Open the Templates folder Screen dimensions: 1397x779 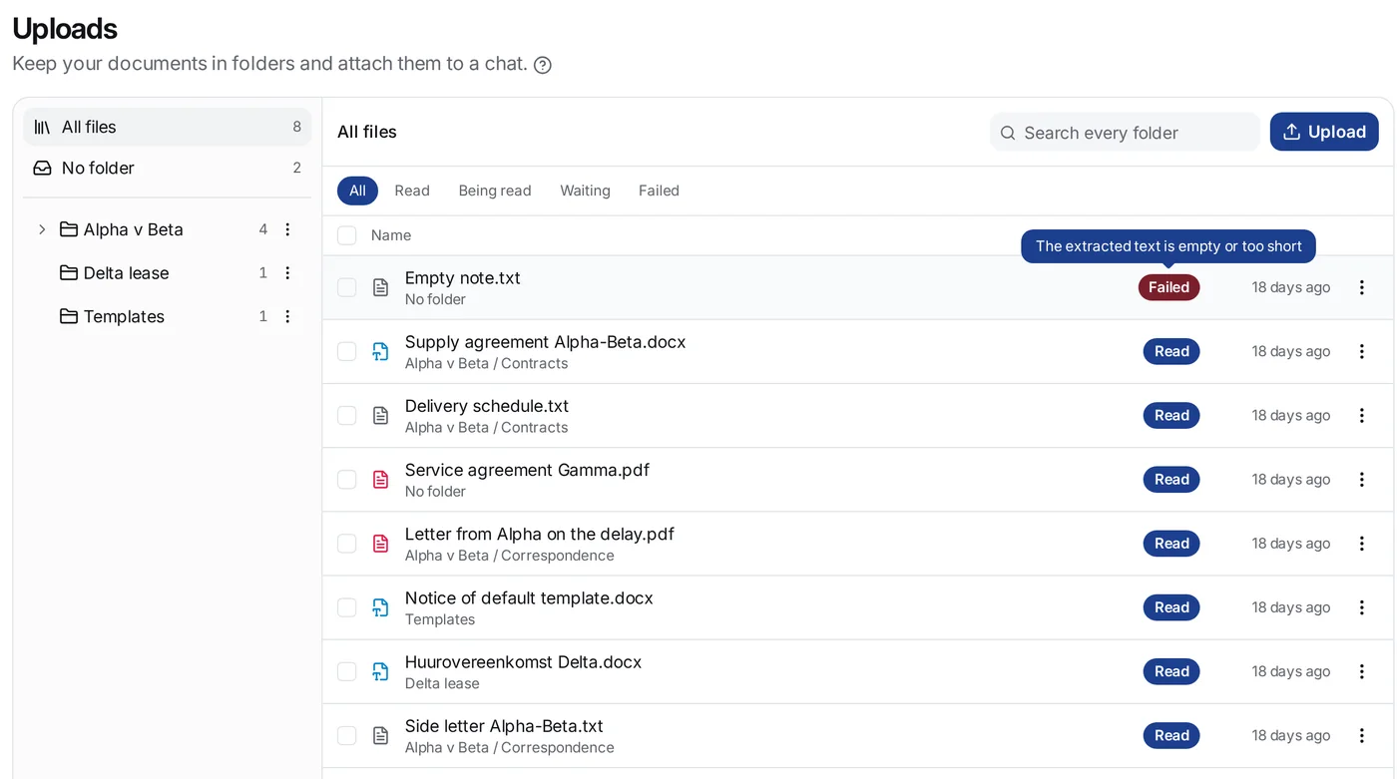click(124, 316)
